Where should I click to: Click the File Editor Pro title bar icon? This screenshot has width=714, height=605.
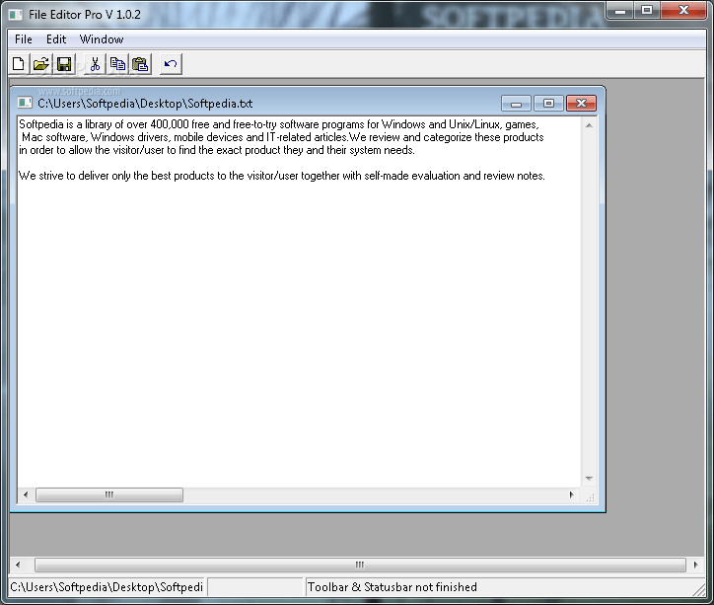pos(16,15)
